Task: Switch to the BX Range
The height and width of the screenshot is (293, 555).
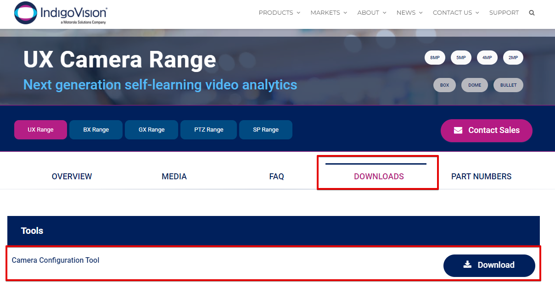Action: pos(95,130)
